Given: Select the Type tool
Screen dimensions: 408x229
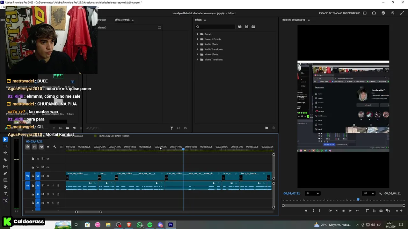Looking at the screenshot, I should click(x=5, y=194).
